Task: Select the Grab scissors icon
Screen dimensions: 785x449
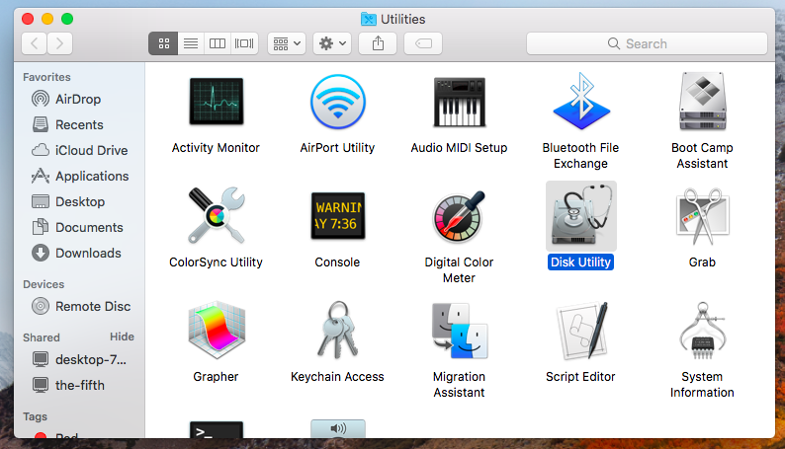Action: click(x=702, y=216)
